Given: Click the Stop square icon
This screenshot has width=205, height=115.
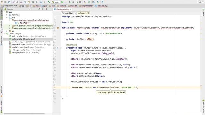Looking at the screenshot, I should (x=80, y=2).
